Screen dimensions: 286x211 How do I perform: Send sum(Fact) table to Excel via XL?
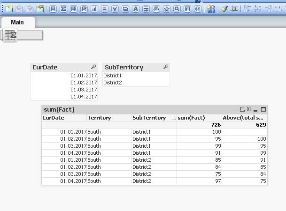coord(249,109)
